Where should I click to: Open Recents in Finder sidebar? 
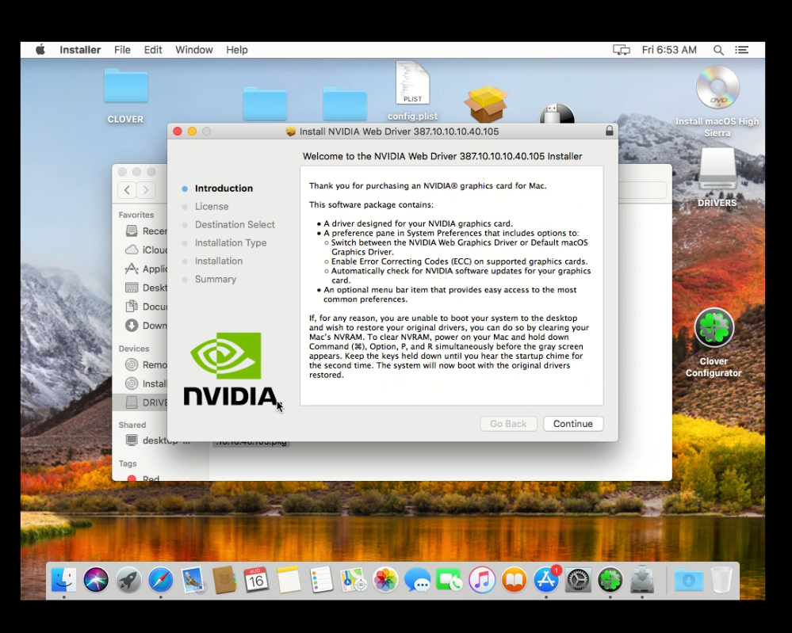pos(146,231)
